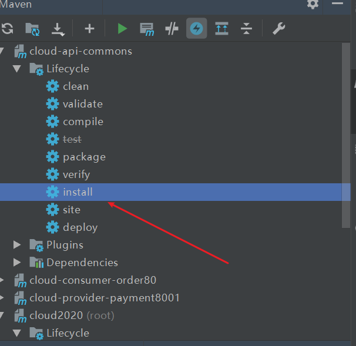The height and width of the screenshot is (346, 356).
Task: Select the deploy lifecycle goal
Action: pyautogui.click(x=80, y=227)
